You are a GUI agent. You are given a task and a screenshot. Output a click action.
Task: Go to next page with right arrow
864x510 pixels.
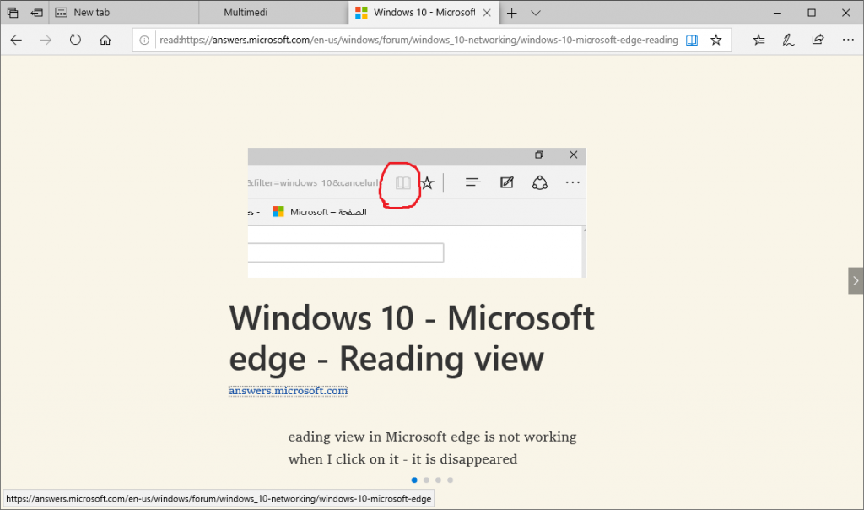(856, 280)
